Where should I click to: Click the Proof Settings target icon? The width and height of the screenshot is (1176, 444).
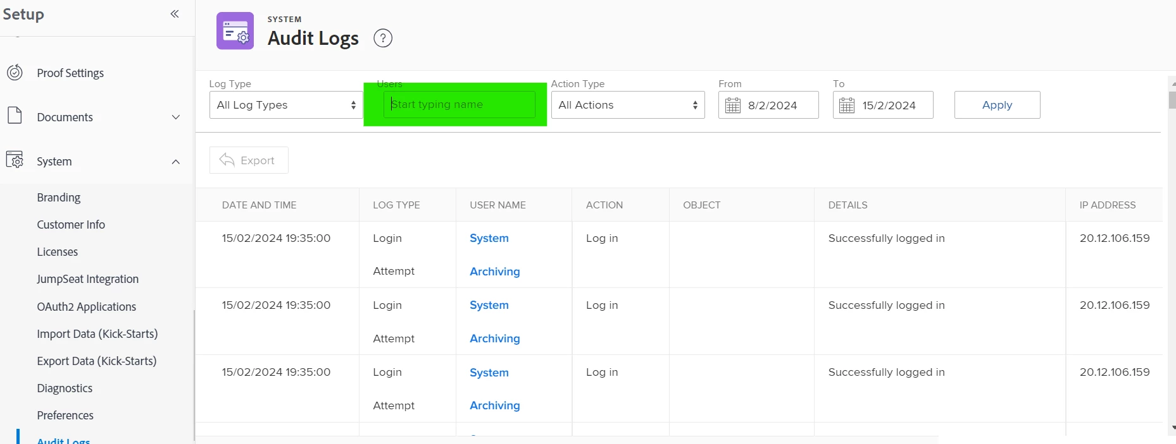click(x=15, y=73)
